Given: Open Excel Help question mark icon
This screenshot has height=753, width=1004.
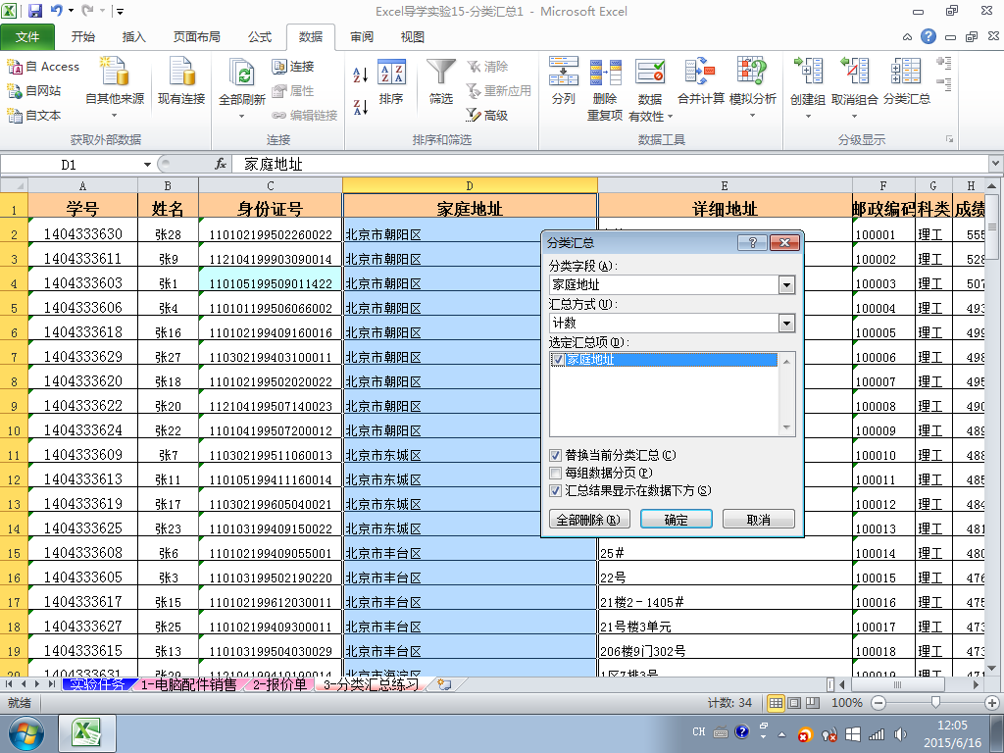Looking at the screenshot, I should coord(928,36).
